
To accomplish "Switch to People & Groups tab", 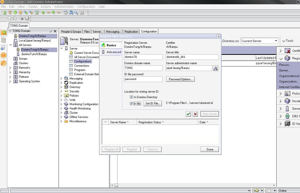I will pos(71,32).
